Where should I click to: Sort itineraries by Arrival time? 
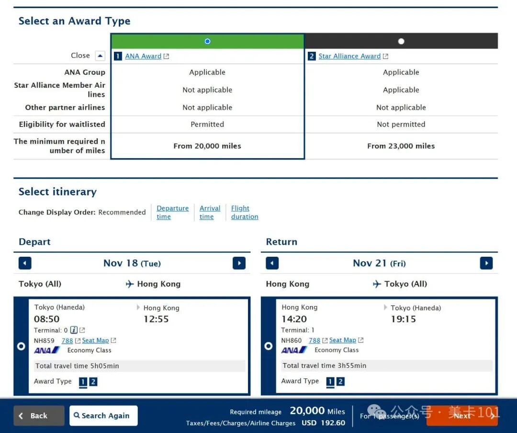point(210,213)
